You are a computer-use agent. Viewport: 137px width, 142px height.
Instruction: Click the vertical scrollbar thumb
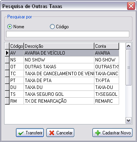[x=129, y=67]
